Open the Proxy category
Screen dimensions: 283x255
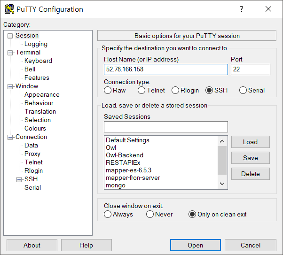tap(32, 154)
